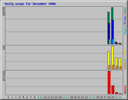Click green day 24 on the x-axis
The width and height of the screenshot is (128, 100).
tap(94, 97)
